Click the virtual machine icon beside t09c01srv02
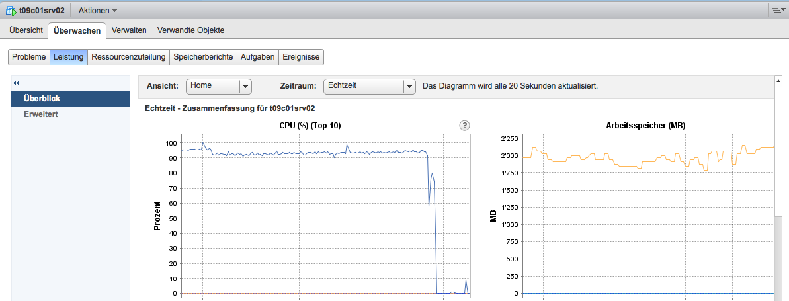 click(11, 11)
